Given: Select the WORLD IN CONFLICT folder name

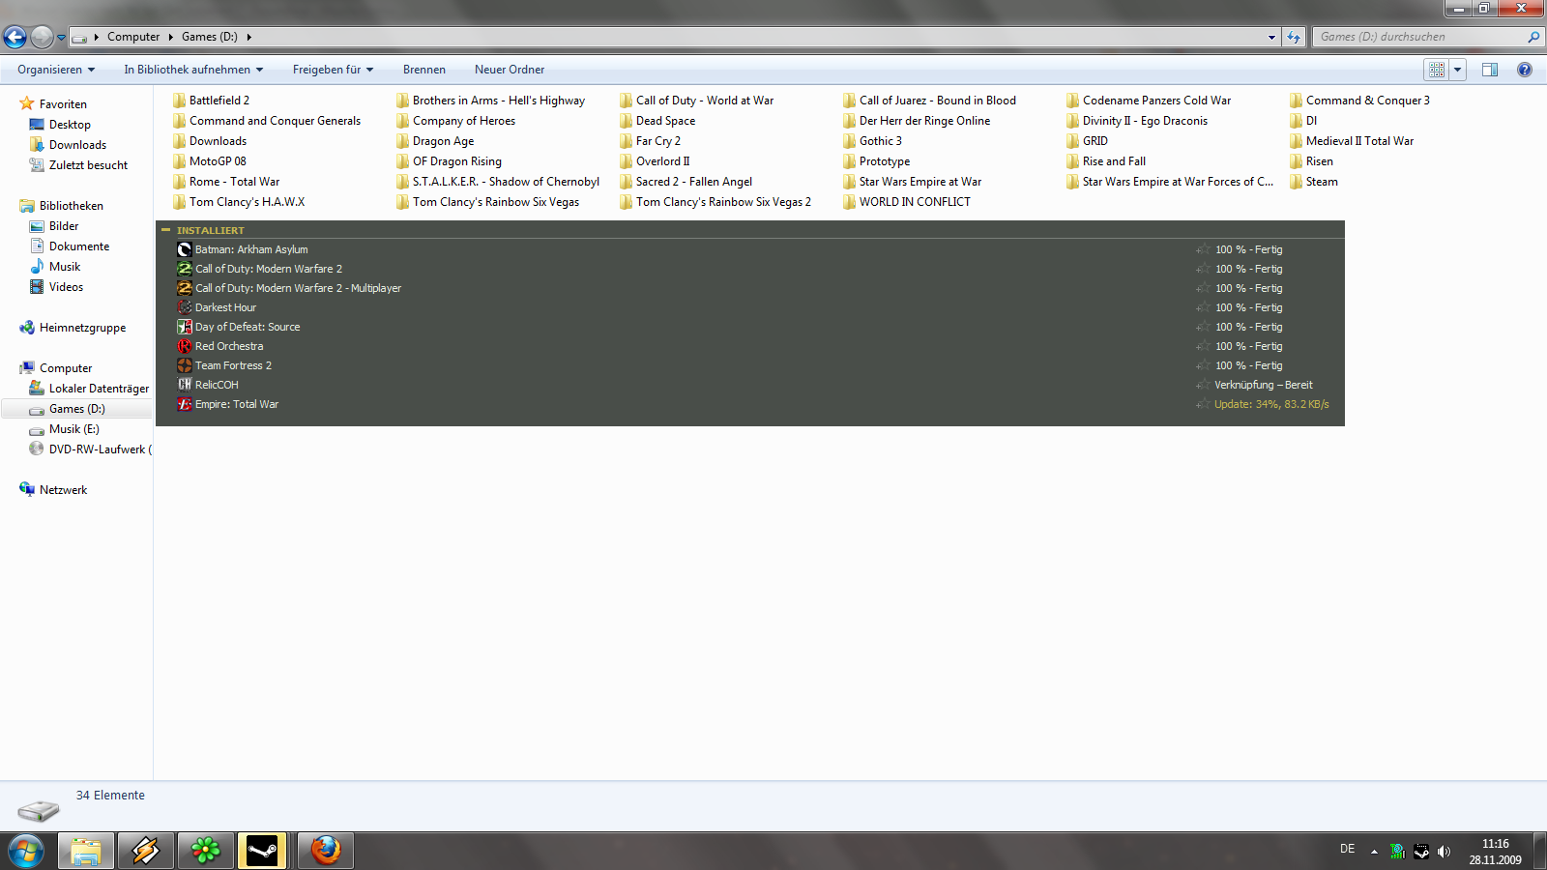Looking at the screenshot, I should 915,202.
